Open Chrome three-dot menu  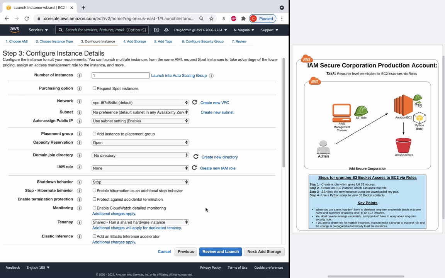(282, 19)
